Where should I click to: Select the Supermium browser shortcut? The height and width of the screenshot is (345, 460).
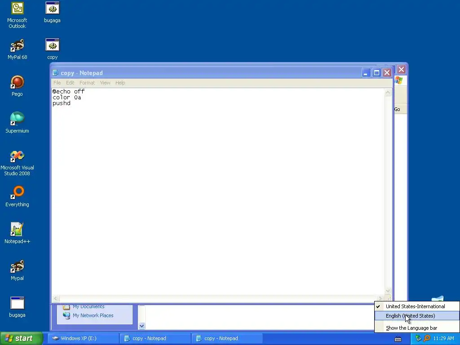click(18, 123)
